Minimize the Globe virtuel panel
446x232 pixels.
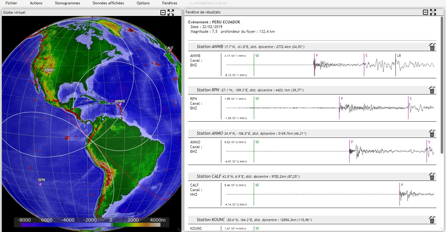(x=163, y=12)
